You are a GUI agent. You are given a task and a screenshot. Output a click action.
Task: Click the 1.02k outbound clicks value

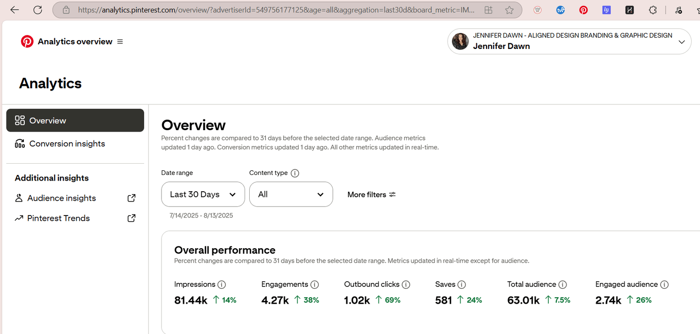[357, 300]
